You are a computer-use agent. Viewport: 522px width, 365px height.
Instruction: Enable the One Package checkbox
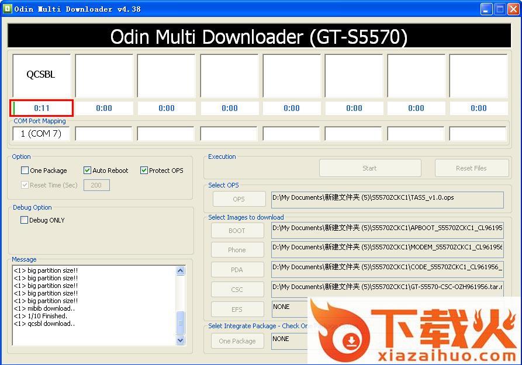tap(25, 171)
